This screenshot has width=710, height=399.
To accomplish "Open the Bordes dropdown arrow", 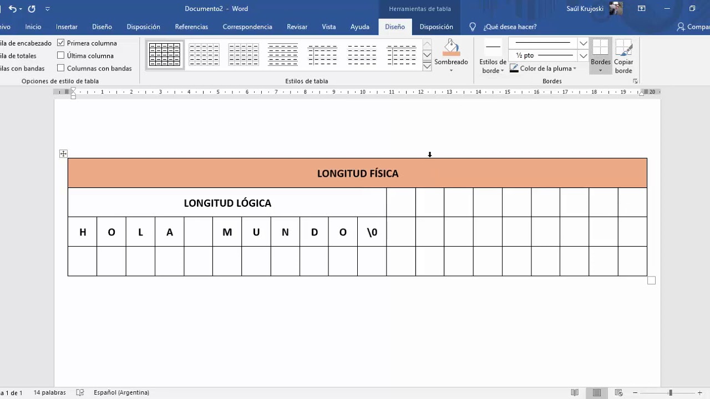I will (600, 70).
